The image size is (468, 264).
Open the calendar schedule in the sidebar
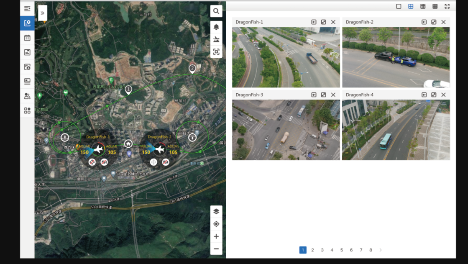click(27, 38)
